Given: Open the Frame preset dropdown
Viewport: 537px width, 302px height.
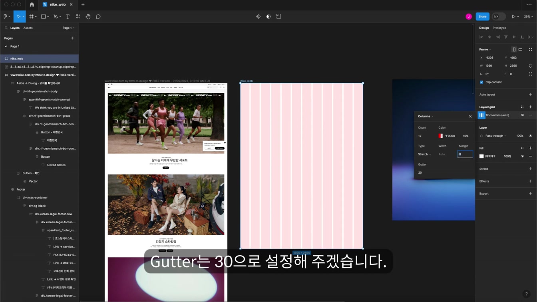Looking at the screenshot, I should point(485,50).
